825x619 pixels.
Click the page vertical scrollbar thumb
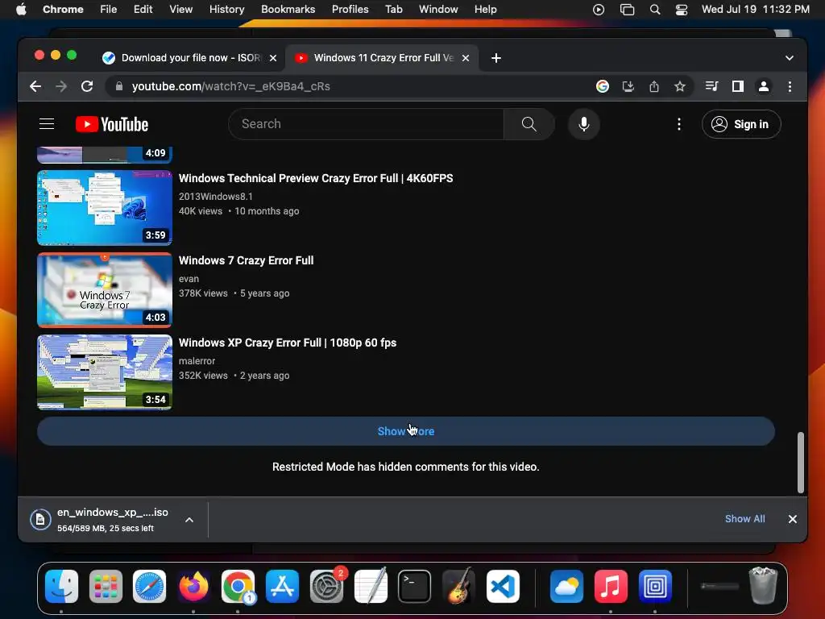(800, 463)
